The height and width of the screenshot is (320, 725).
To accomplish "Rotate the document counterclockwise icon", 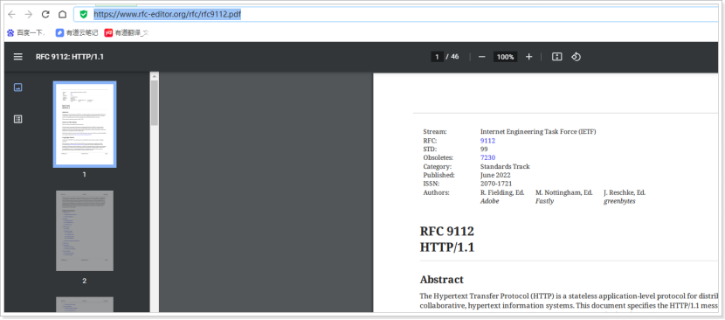I will (x=577, y=57).
